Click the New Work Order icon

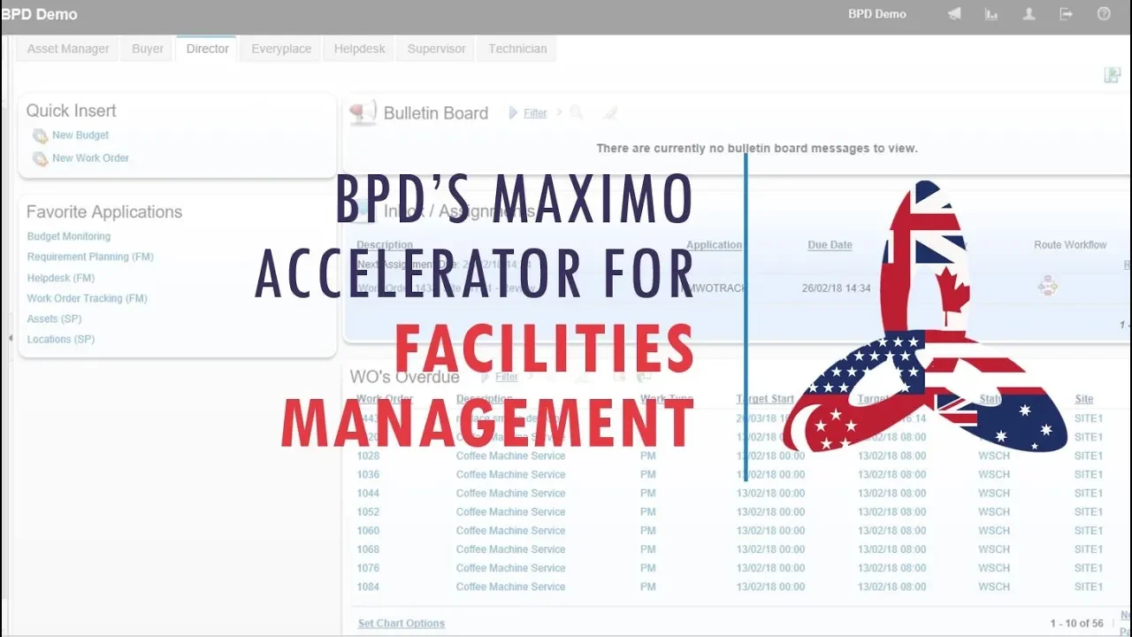[40, 159]
